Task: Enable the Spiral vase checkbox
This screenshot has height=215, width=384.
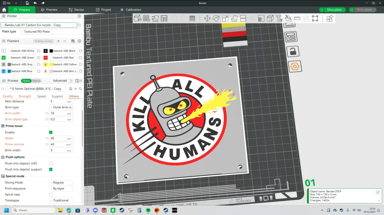Action: pyautogui.click(x=51, y=194)
